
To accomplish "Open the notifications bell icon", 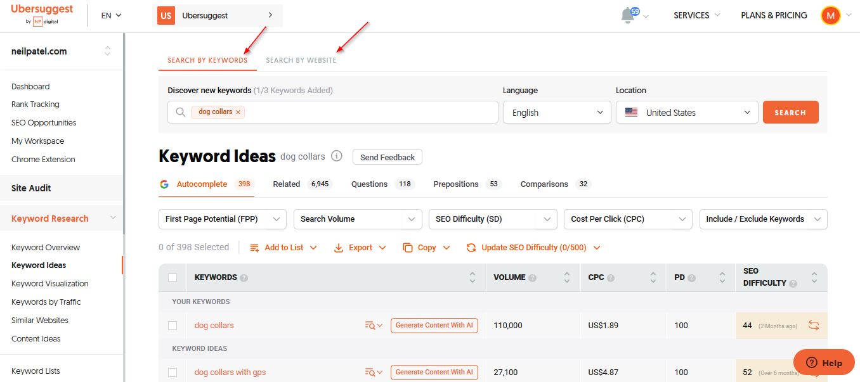I will coord(628,16).
